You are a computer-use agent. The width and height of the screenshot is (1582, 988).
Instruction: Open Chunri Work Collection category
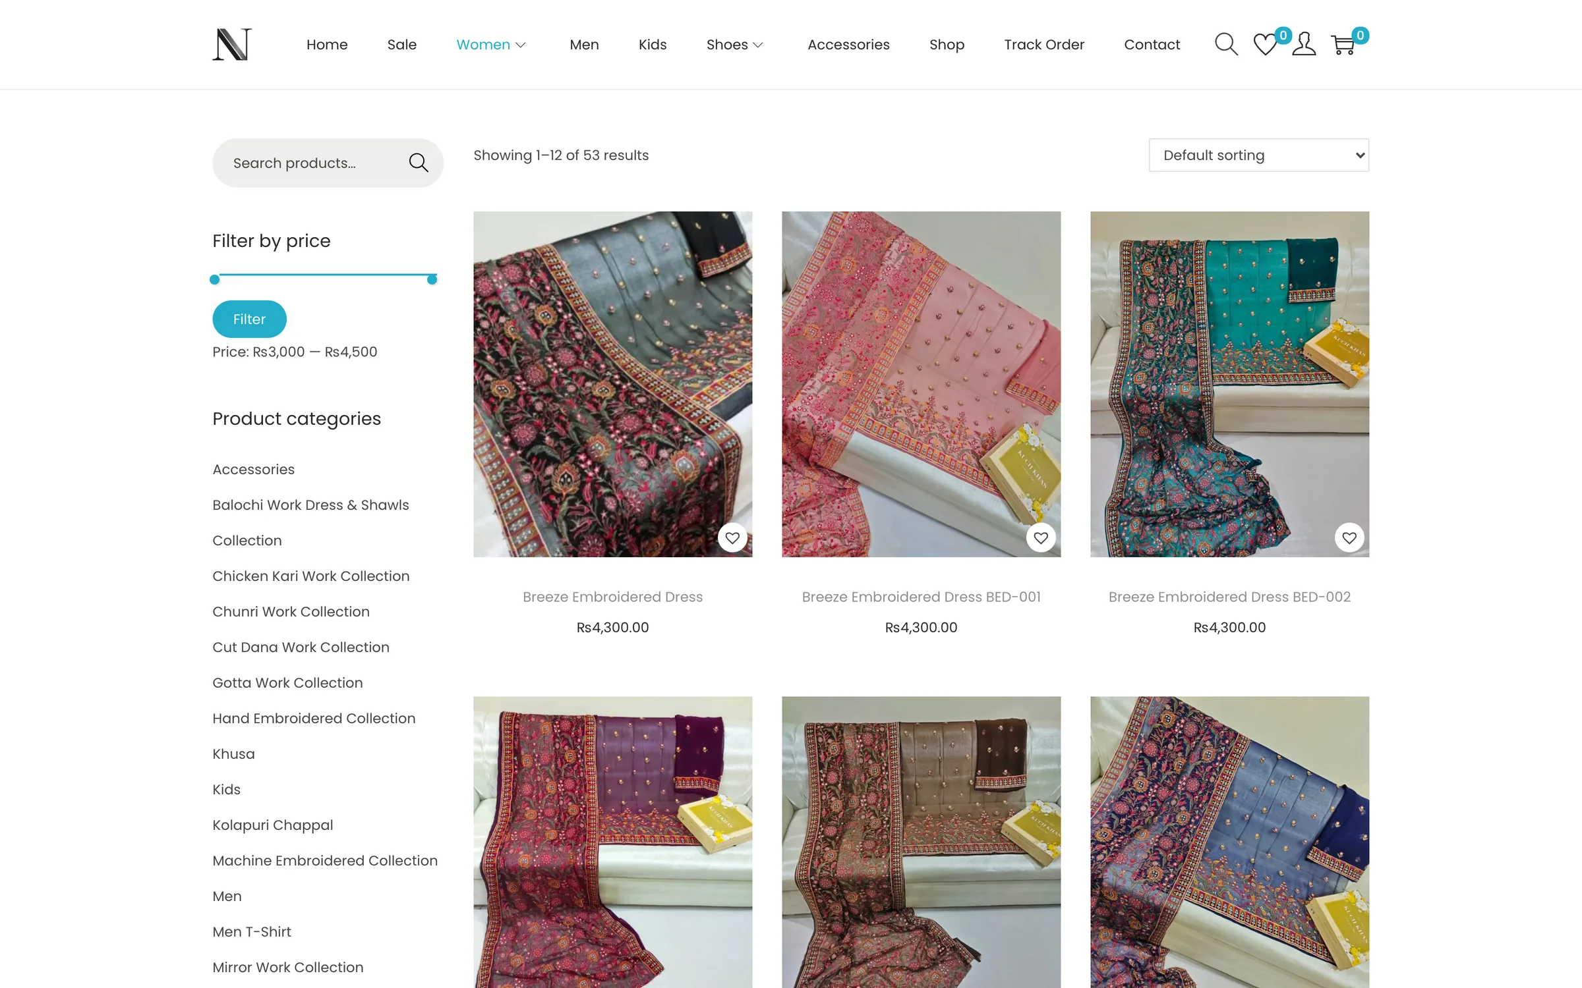(x=291, y=611)
